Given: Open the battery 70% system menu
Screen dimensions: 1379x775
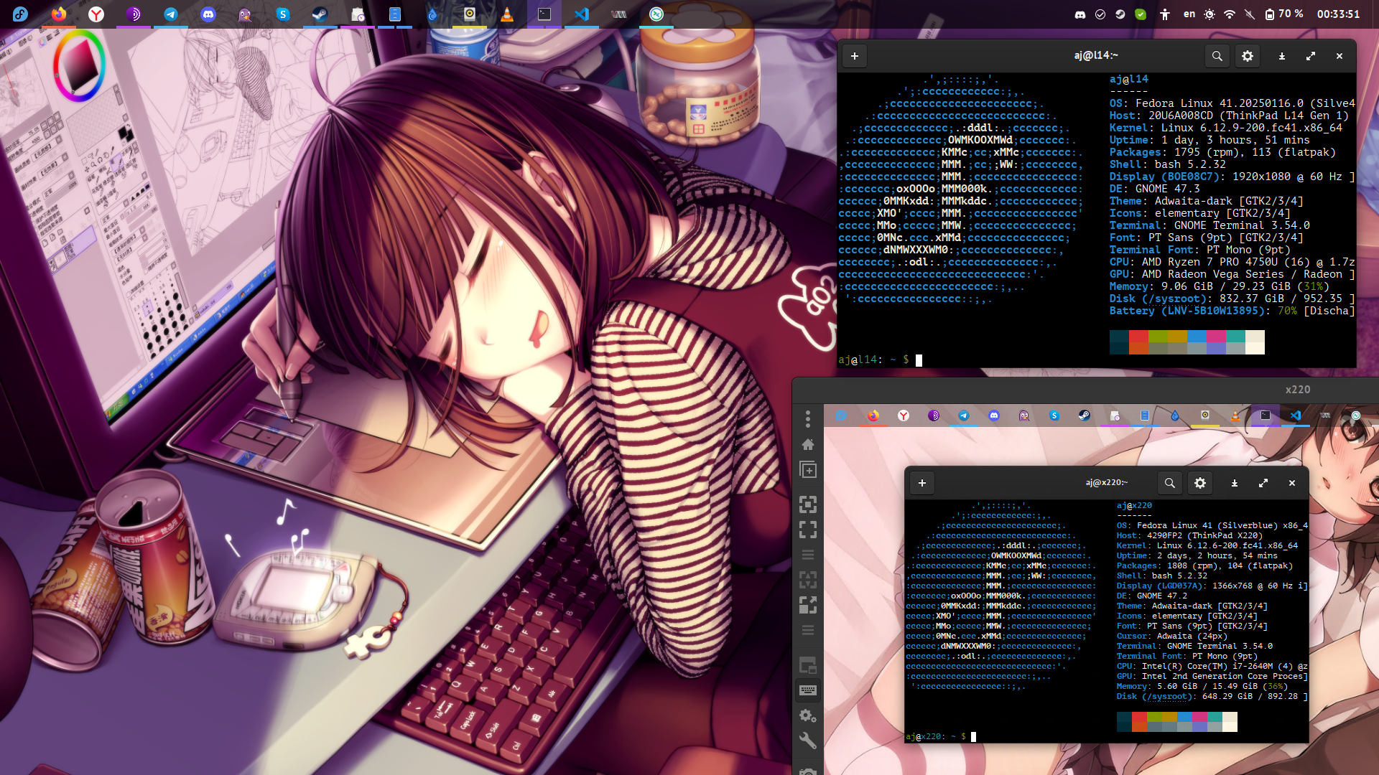Looking at the screenshot, I should 1283,14.
